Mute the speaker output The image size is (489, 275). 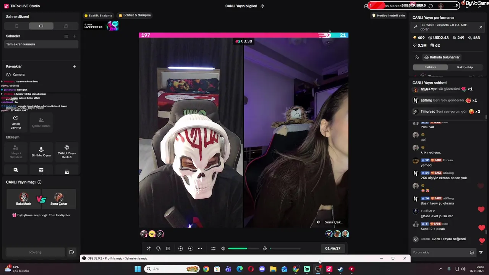pyautogui.click(x=223, y=249)
